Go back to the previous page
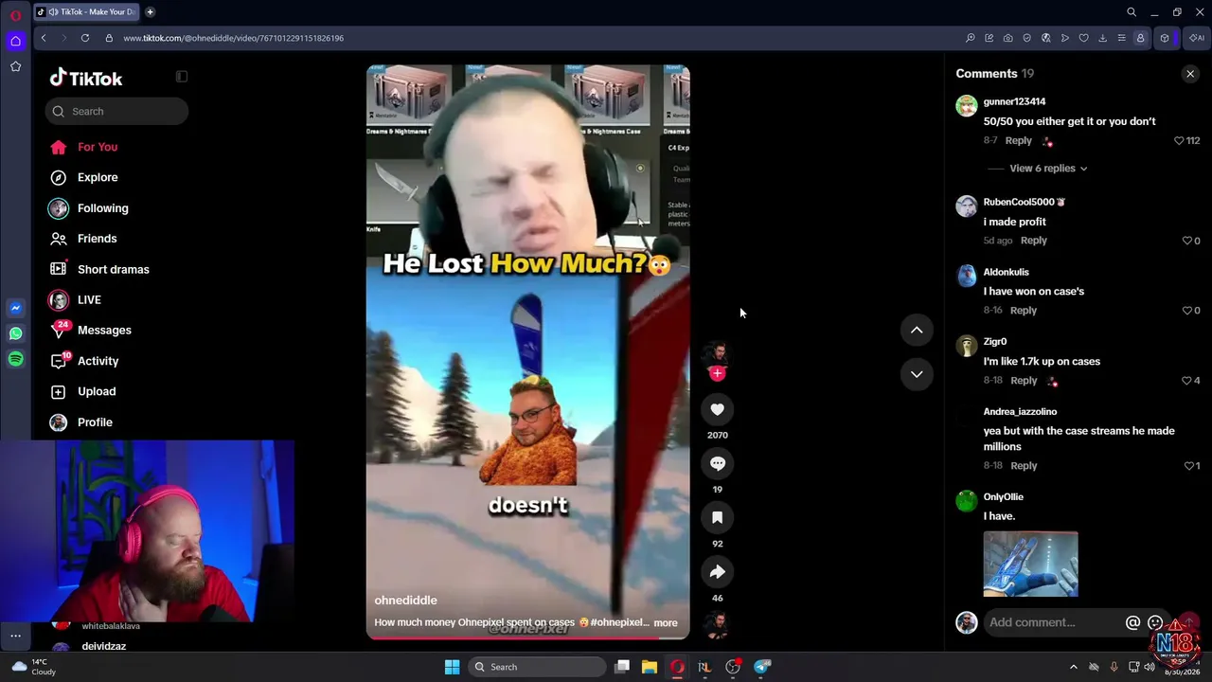The width and height of the screenshot is (1212, 682). [x=44, y=38]
